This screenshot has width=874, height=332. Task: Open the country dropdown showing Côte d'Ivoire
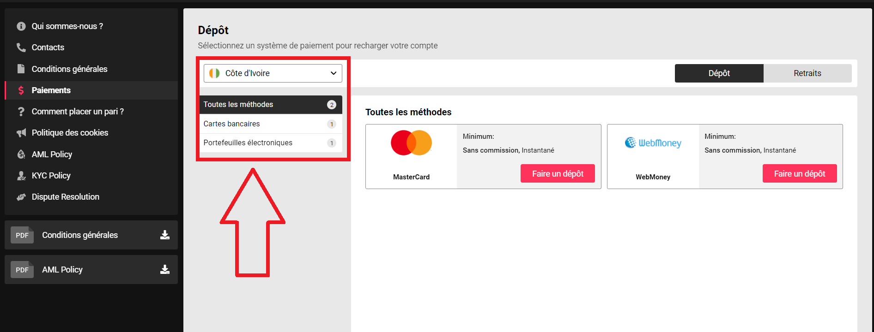(x=273, y=73)
